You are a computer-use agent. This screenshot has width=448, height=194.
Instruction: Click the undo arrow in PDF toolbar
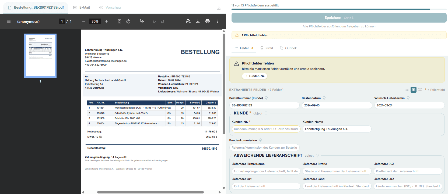[154, 21]
